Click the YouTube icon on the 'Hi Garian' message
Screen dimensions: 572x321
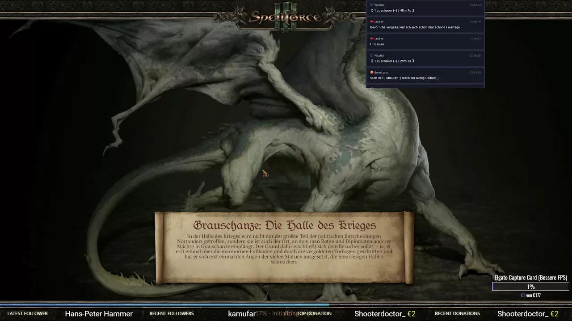point(372,38)
